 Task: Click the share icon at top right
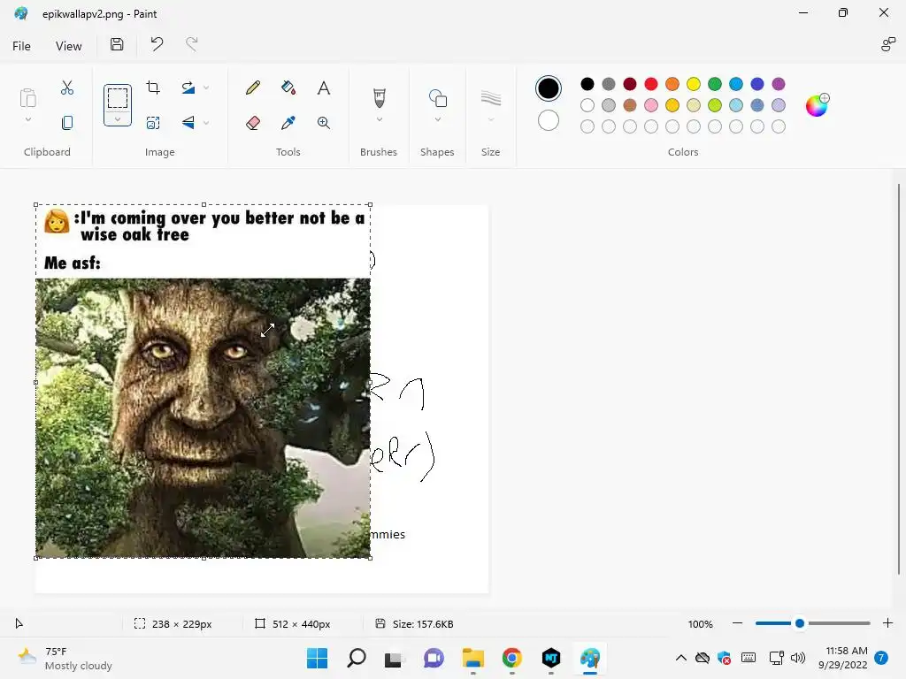(x=887, y=44)
